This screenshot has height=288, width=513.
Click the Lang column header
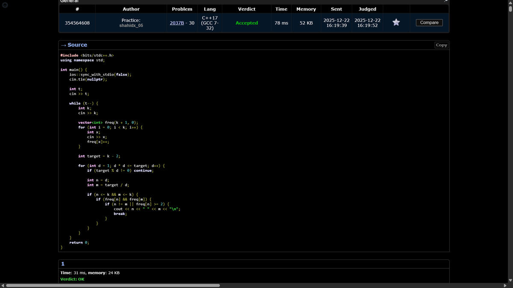(209, 9)
